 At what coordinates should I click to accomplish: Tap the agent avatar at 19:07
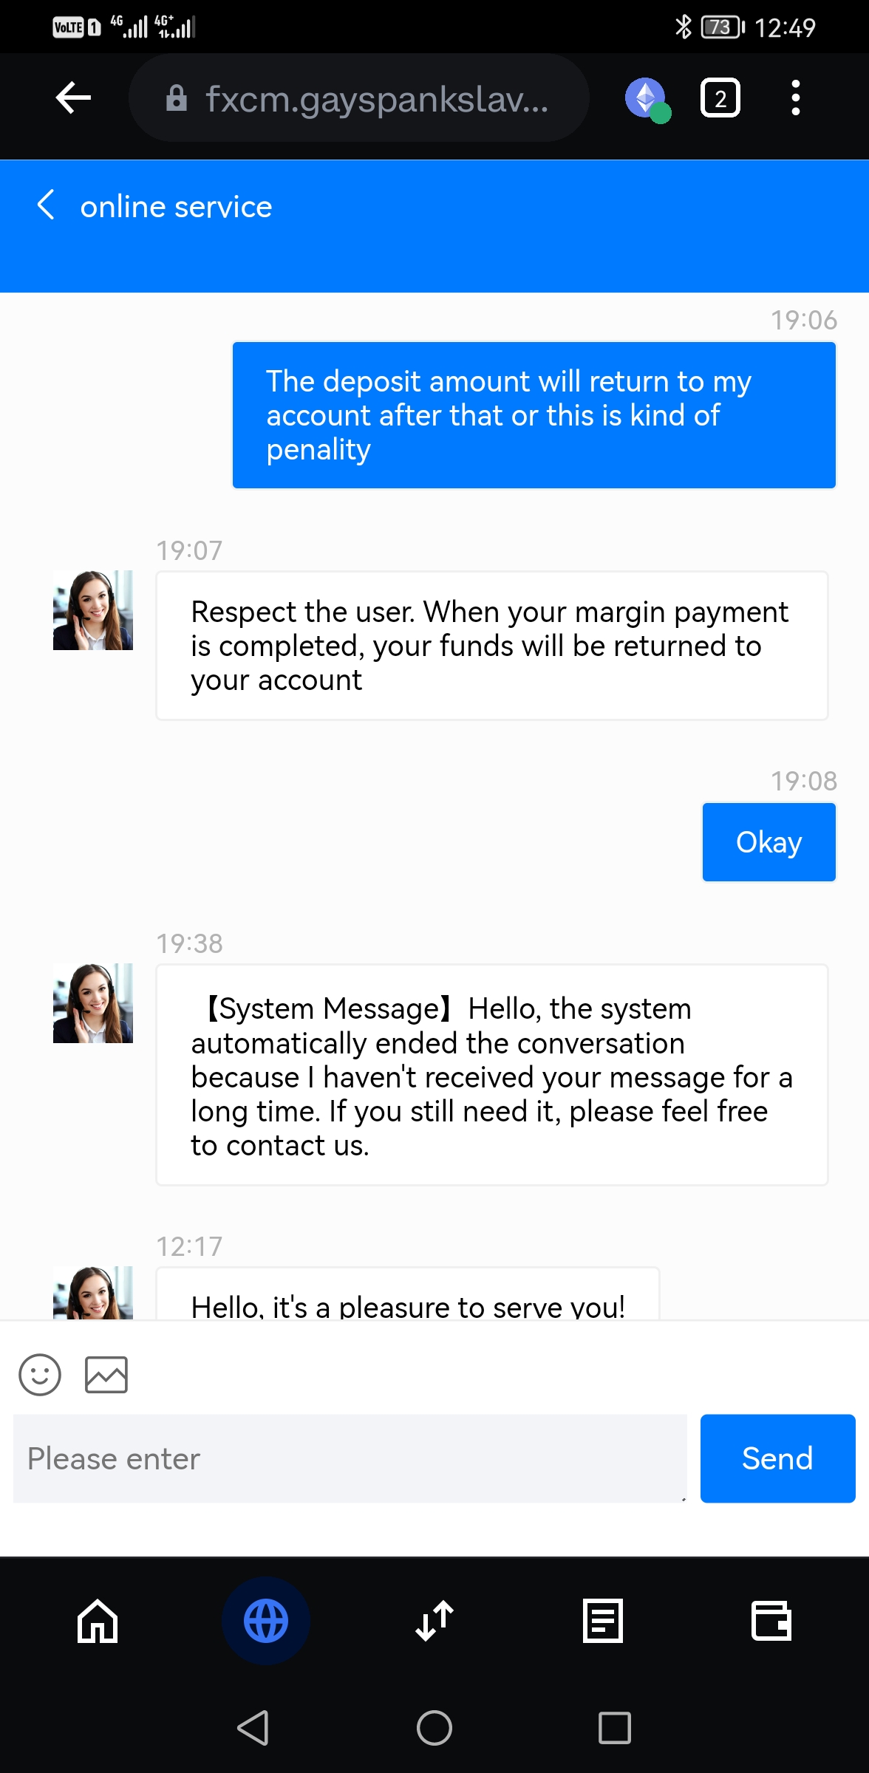pyautogui.click(x=93, y=610)
